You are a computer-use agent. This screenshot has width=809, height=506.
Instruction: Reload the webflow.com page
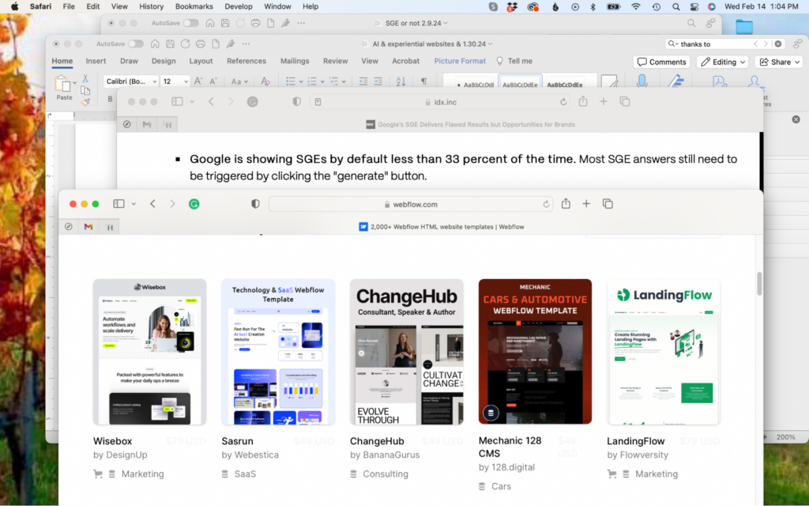coord(546,204)
